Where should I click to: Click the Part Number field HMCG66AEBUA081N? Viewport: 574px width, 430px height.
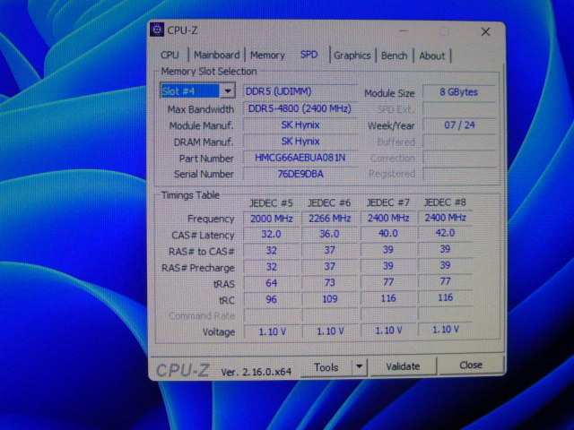click(300, 158)
